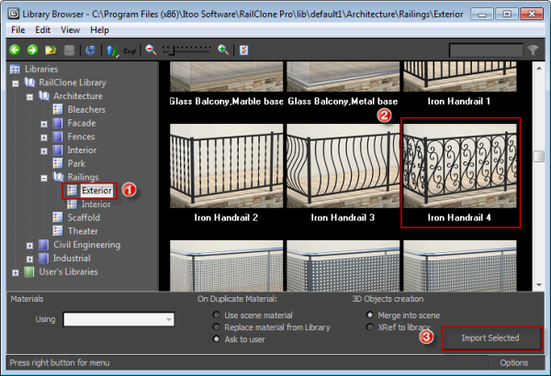Open the checklist preferences icon
Viewport: 551px width, 376px height.
pos(243,50)
